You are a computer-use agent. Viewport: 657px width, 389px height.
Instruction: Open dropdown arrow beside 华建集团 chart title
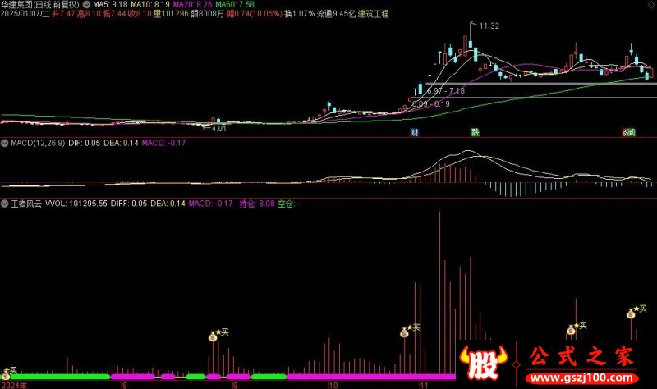click(x=86, y=5)
